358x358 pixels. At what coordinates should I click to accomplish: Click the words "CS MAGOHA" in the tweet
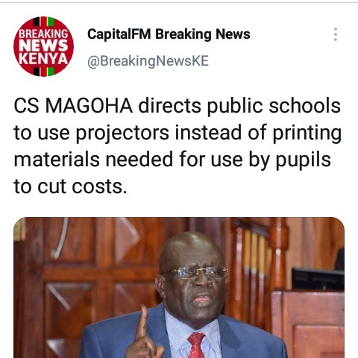coord(73,106)
